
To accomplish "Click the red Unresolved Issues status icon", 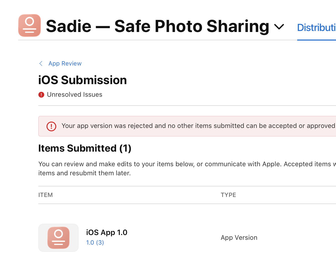I will [x=41, y=95].
